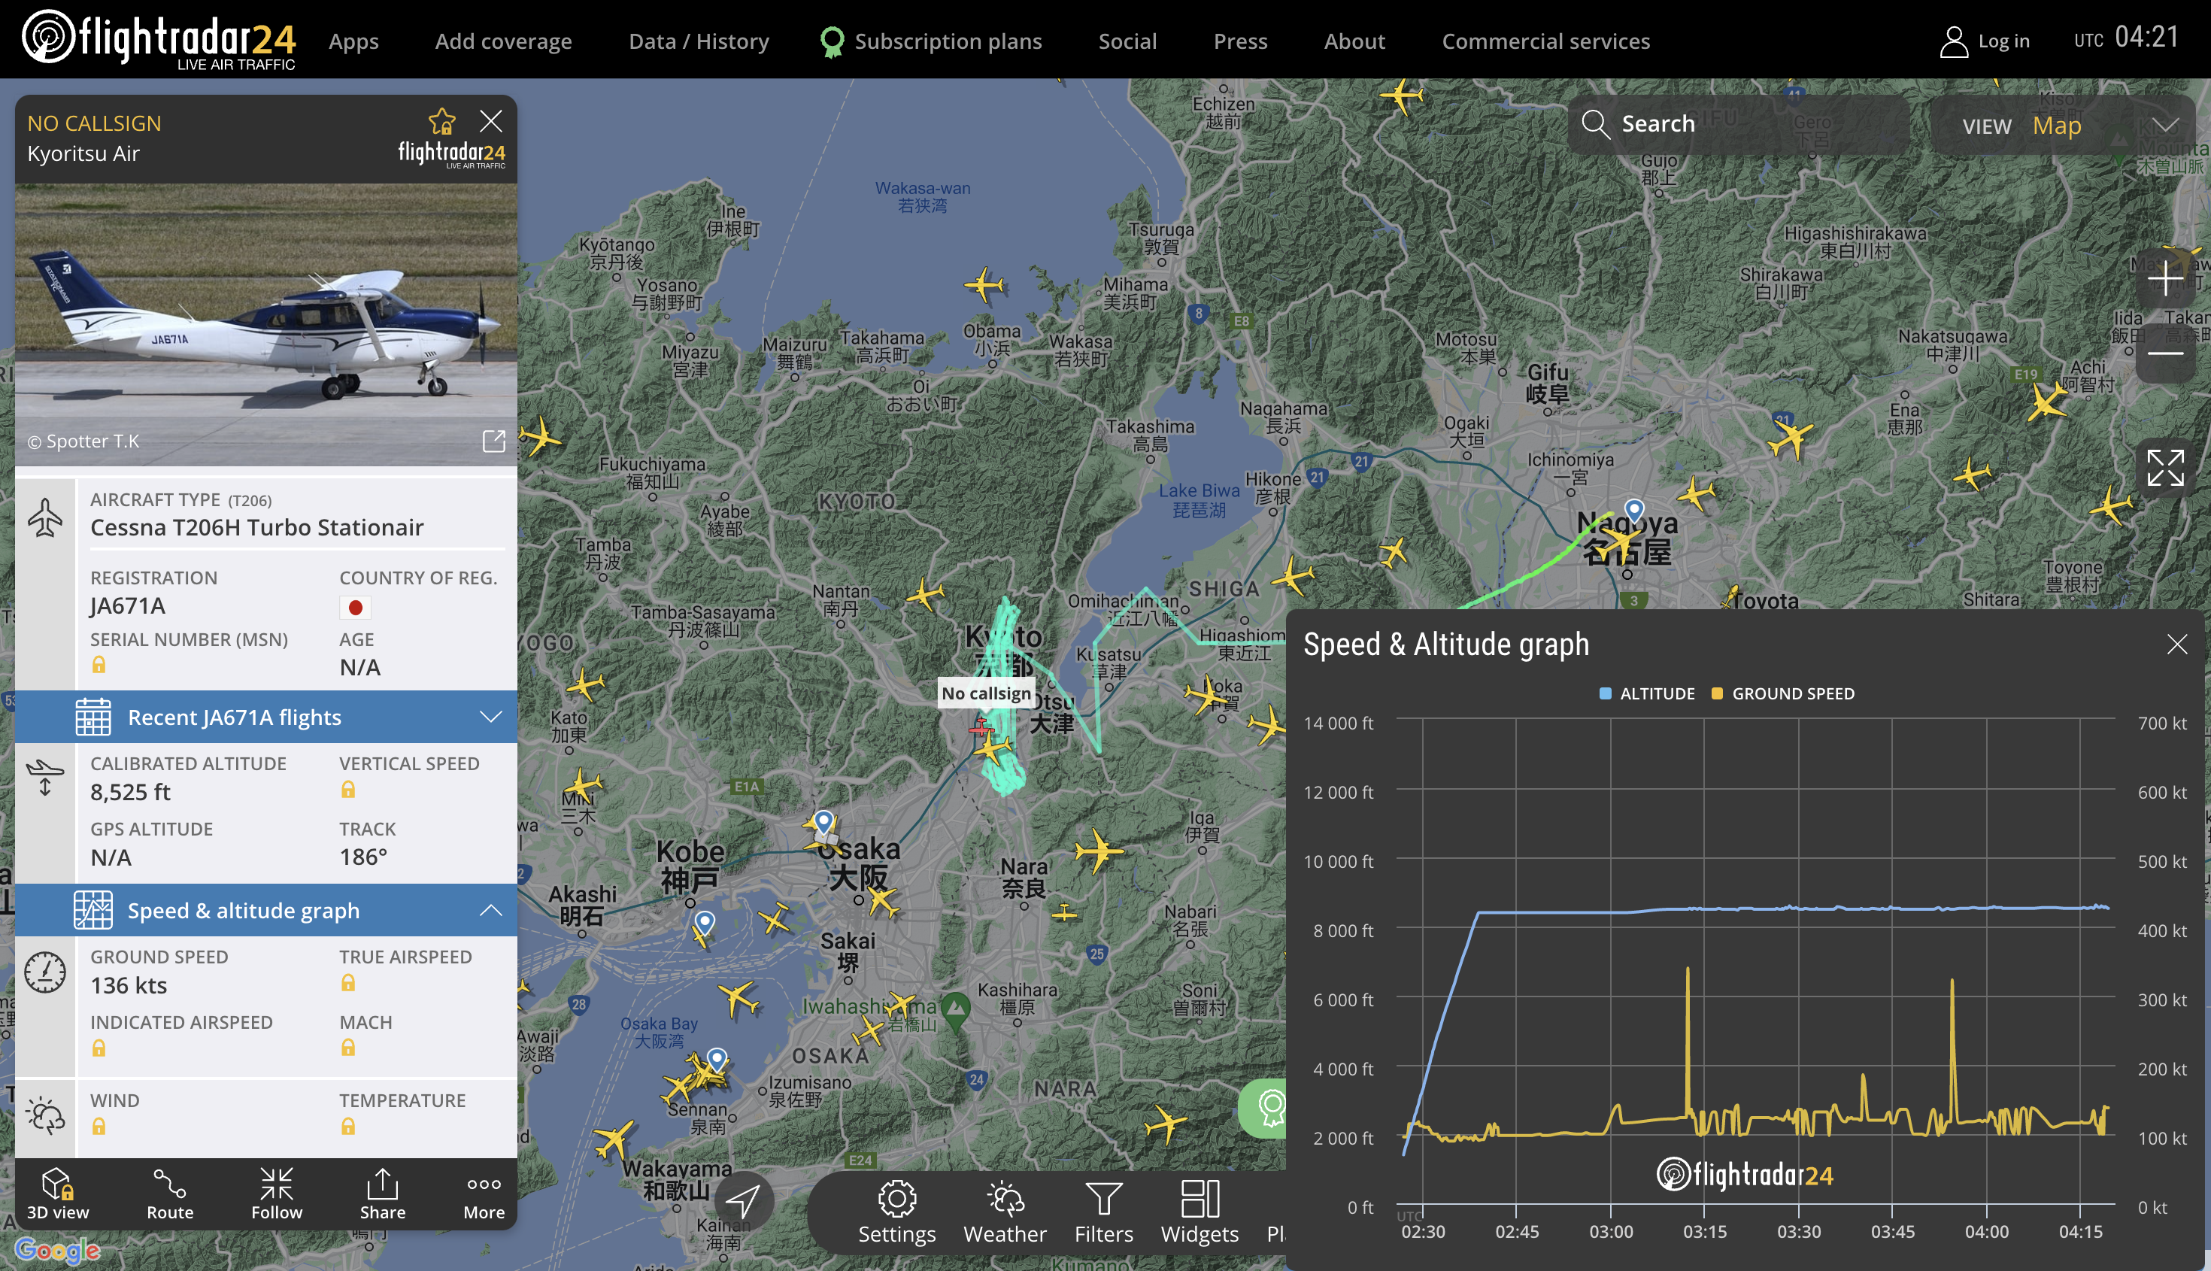Open Widgets panel
Screen dimensions: 2211x1271
1200,1212
